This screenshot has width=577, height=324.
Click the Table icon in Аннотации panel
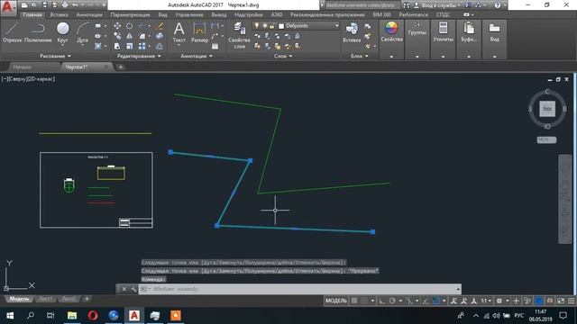pos(215,46)
